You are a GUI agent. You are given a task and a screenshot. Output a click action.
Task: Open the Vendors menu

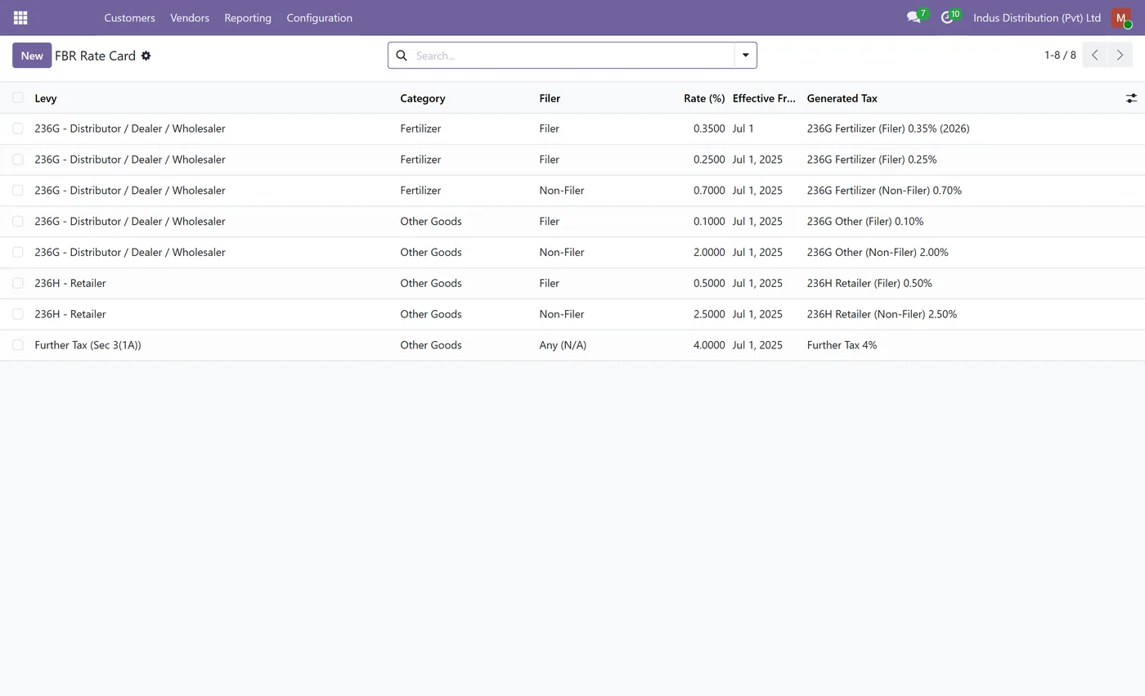point(190,17)
